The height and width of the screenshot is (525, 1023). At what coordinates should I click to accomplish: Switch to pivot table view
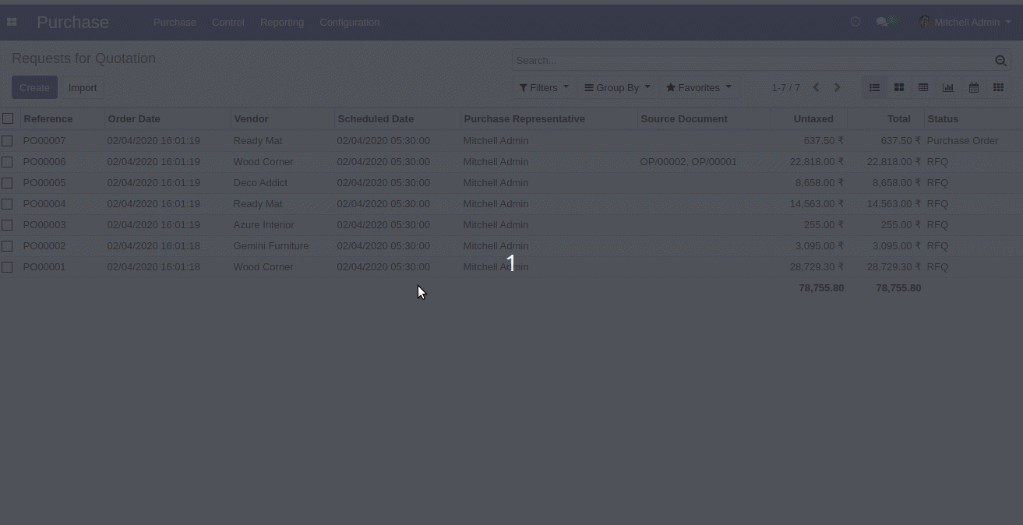(x=923, y=87)
